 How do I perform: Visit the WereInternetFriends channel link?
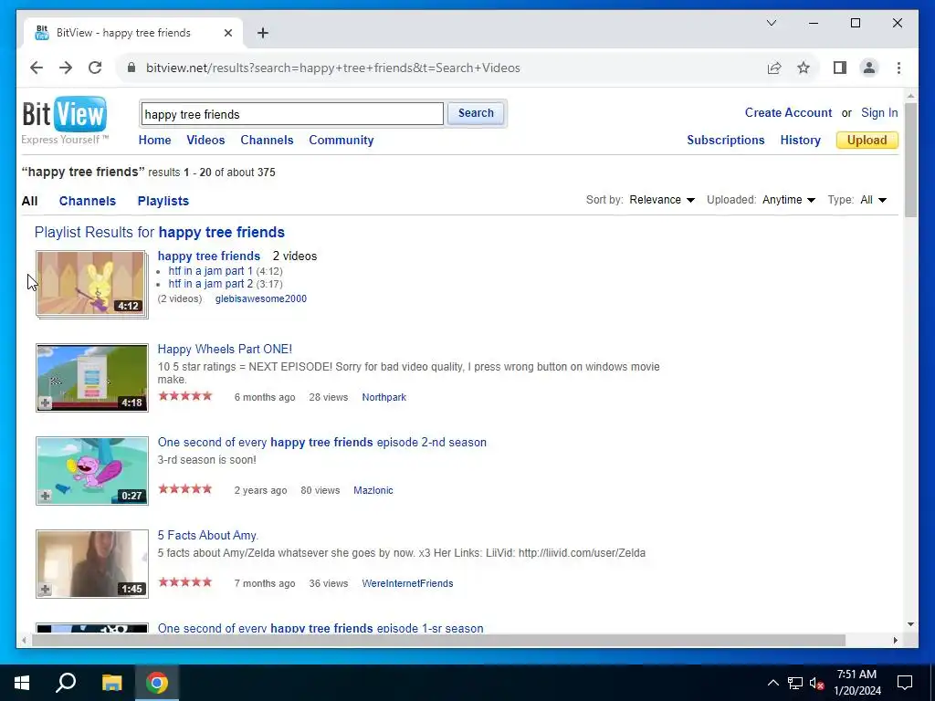(407, 583)
